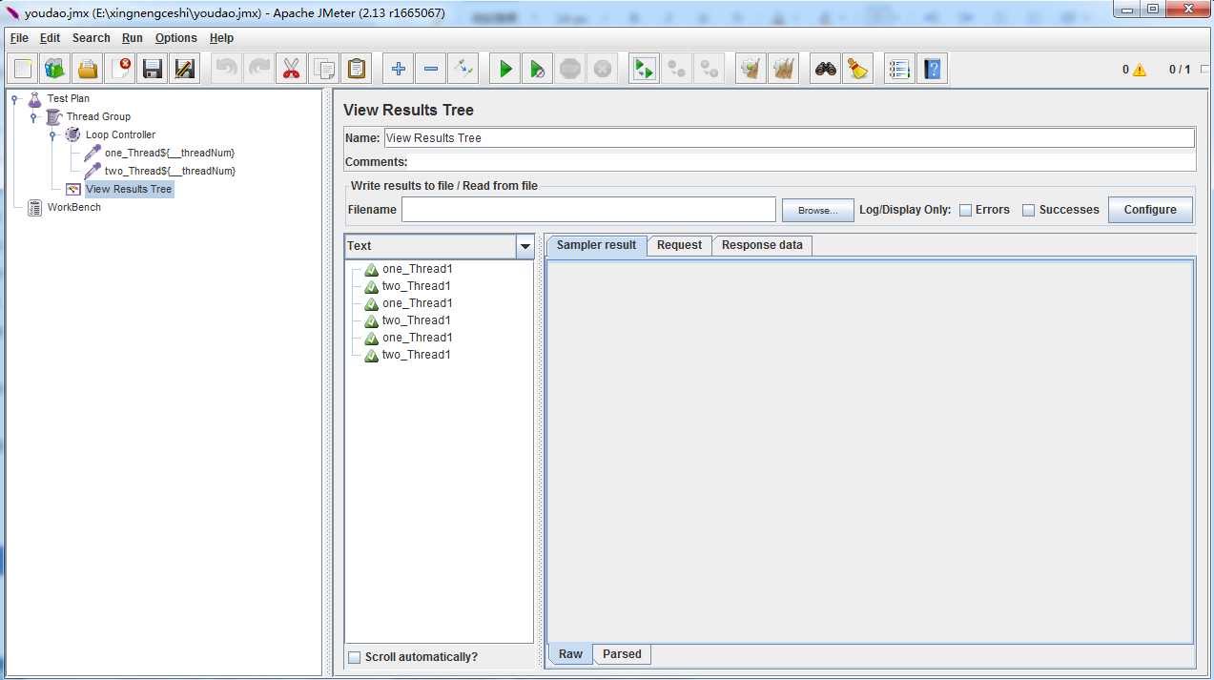Click the Search binoculars icon

[825, 69]
